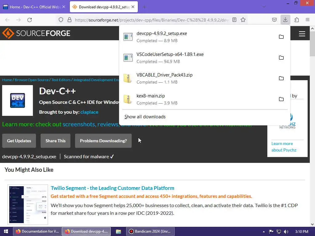The image size is (315, 236).
Task: Click the SourceForge logo
Action: coord(36,33)
